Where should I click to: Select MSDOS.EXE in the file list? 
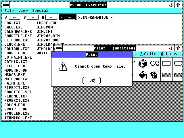point(15,75)
